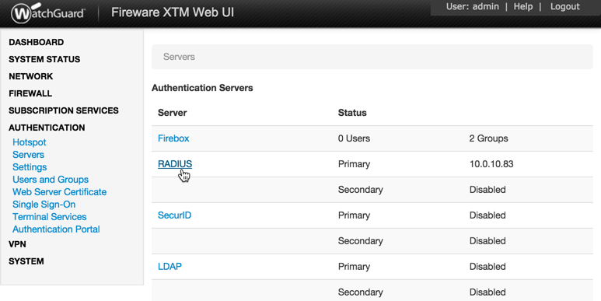This screenshot has width=601, height=301.
Task: Click the WatchGuard logo
Action: point(47,12)
